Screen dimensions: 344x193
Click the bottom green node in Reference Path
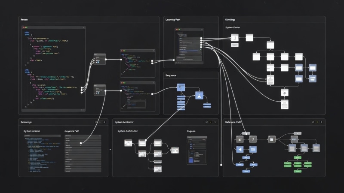pos(298,171)
